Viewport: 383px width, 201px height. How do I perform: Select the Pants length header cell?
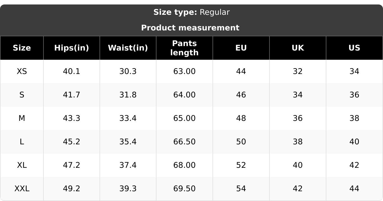pyautogui.click(x=184, y=48)
